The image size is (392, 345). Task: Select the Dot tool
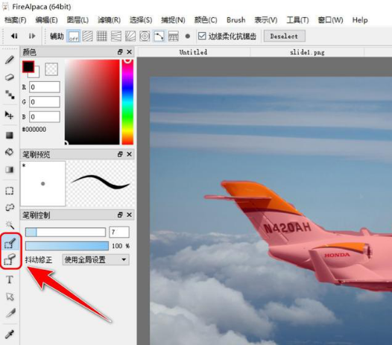point(10,95)
